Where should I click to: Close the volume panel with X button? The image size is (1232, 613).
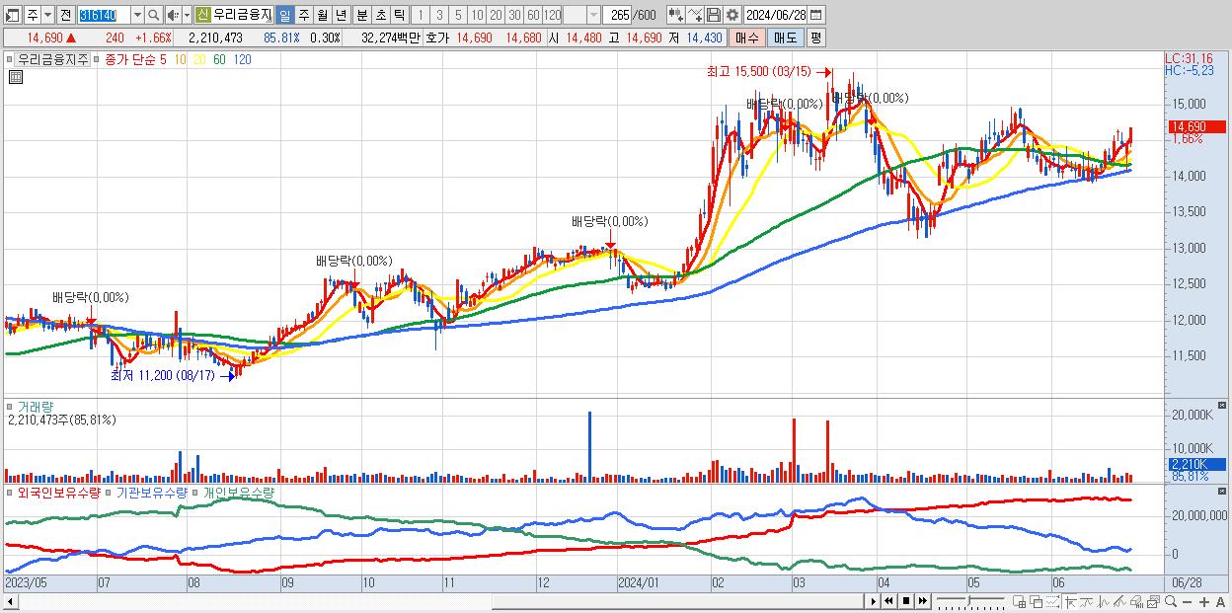click(1223, 406)
